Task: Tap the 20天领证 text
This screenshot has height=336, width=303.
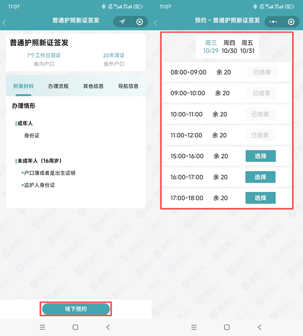Action: click(114, 55)
